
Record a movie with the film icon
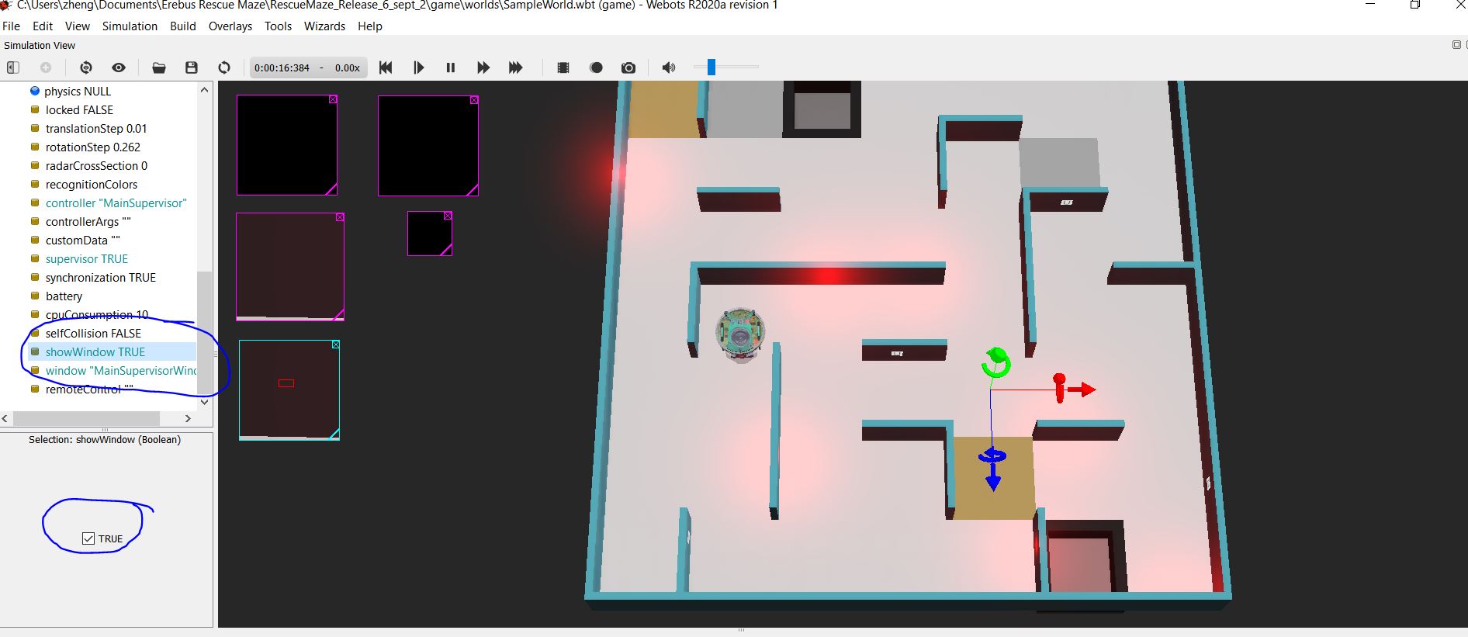pos(563,68)
